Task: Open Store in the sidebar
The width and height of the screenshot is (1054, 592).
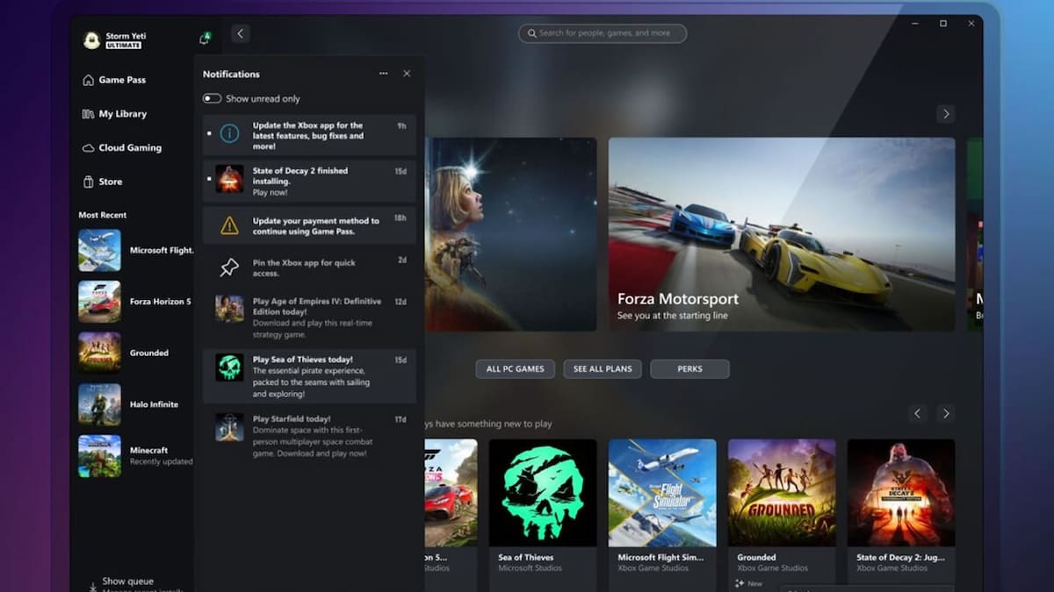Action: (x=103, y=182)
